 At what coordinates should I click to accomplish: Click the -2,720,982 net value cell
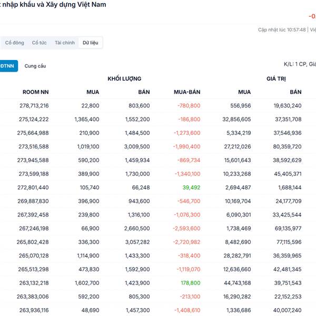[x=187, y=242]
